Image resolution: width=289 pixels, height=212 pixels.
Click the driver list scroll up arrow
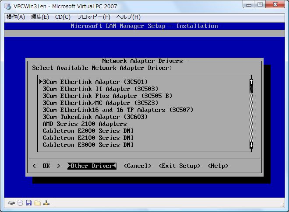coord(251,82)
